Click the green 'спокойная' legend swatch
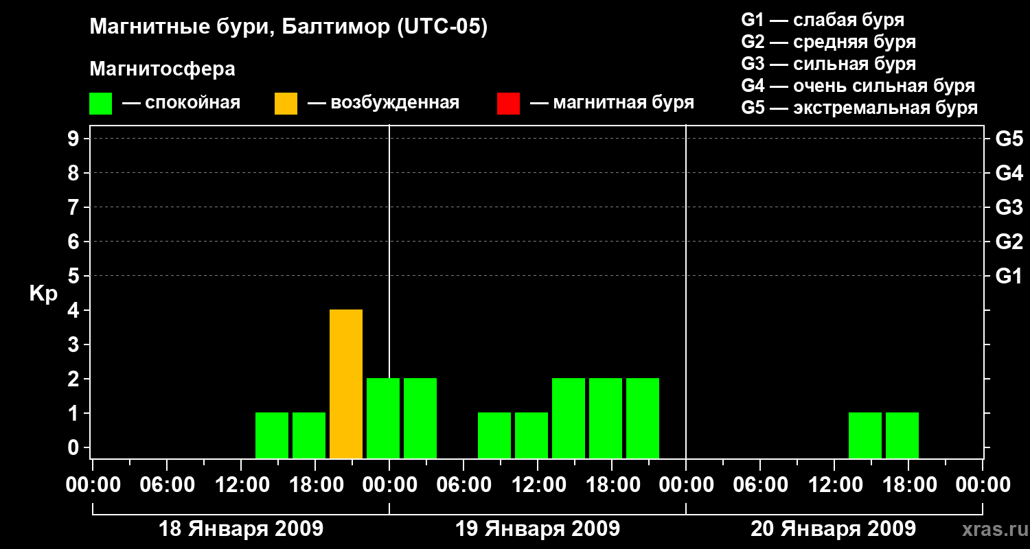Screen dimensions: 1030x549 (x=100, y=104)
